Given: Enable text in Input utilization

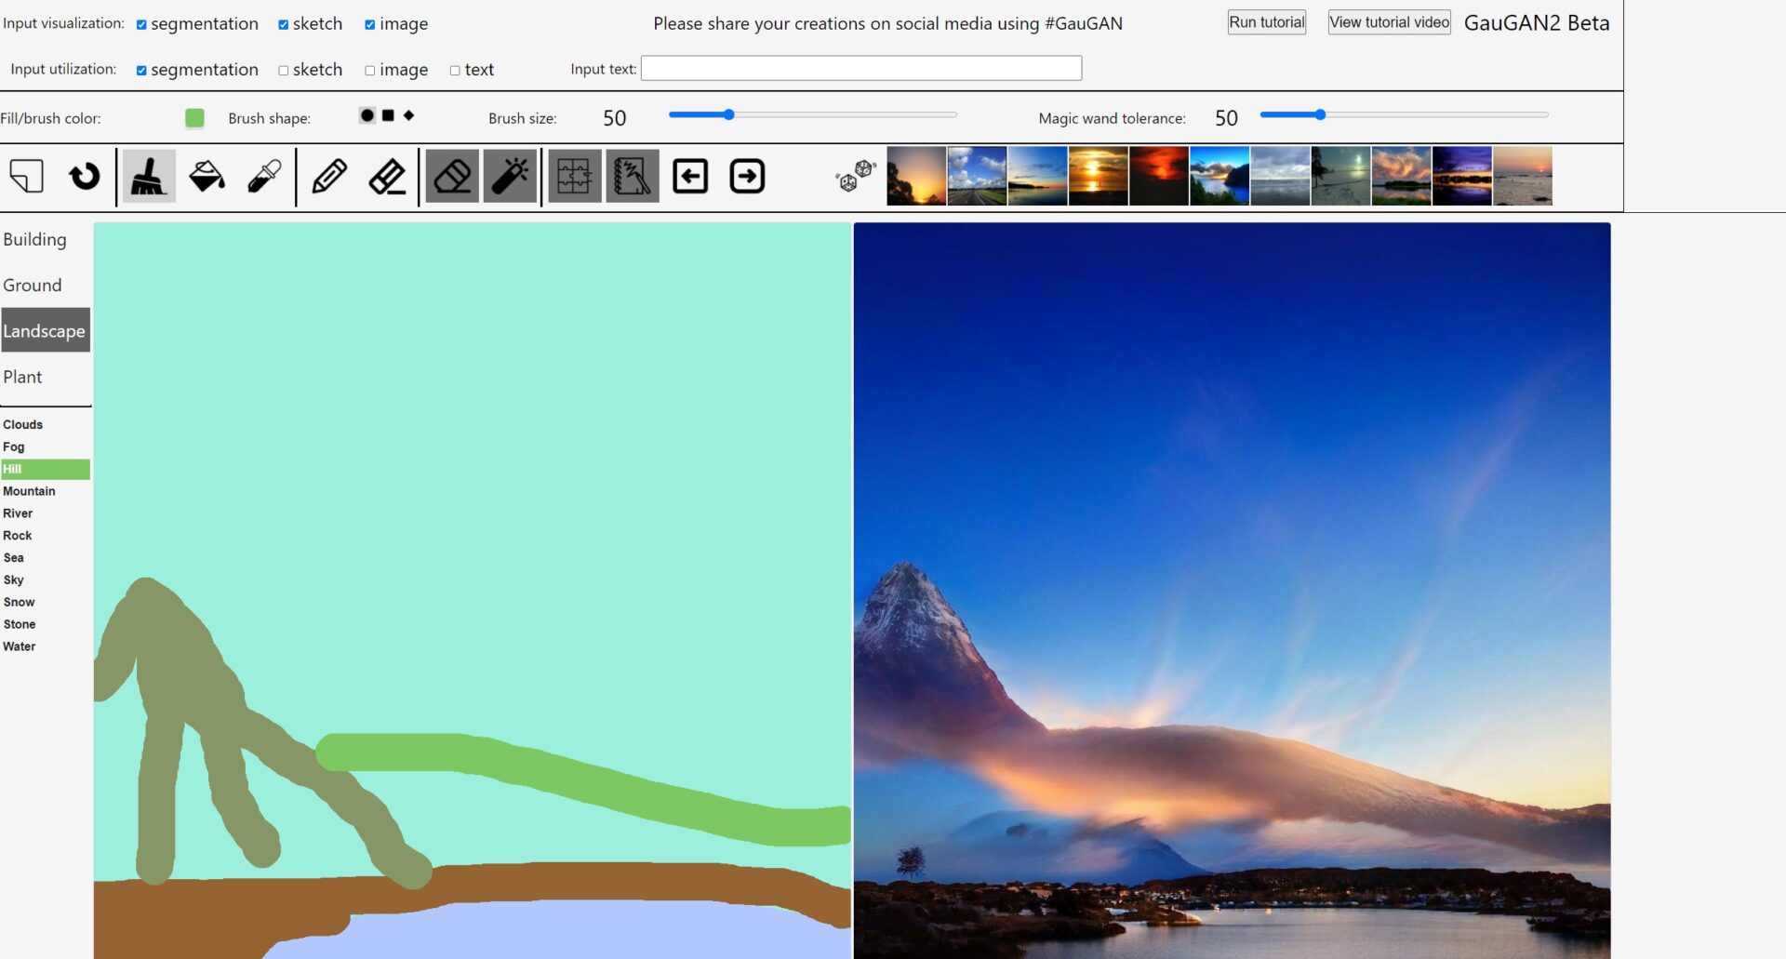Looking at the screenshot, I should click(455, 71).
